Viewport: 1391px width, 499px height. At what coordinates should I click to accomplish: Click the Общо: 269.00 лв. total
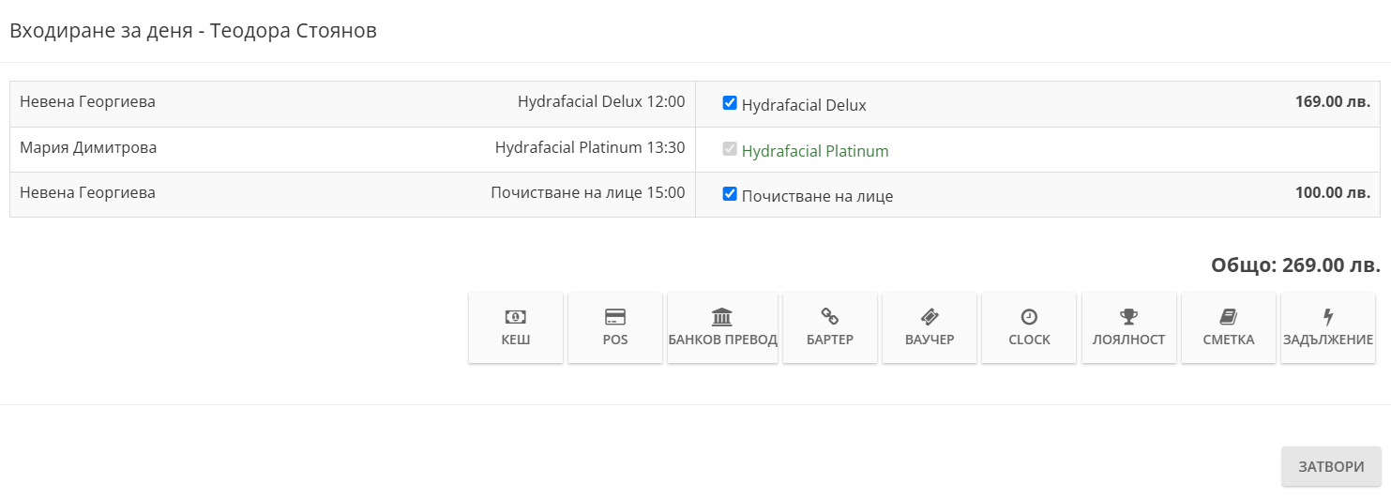click(x=1295, y=265)
